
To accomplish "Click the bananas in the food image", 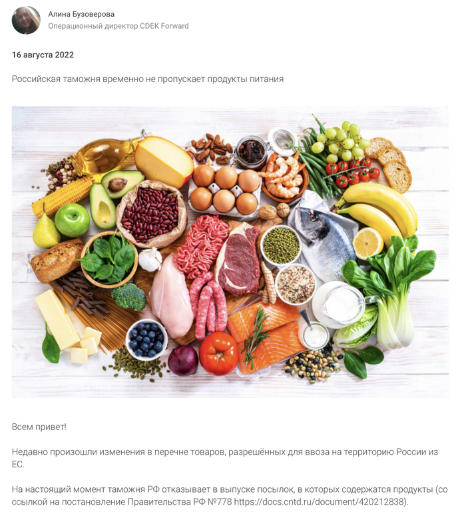I will tap(377, 208).
